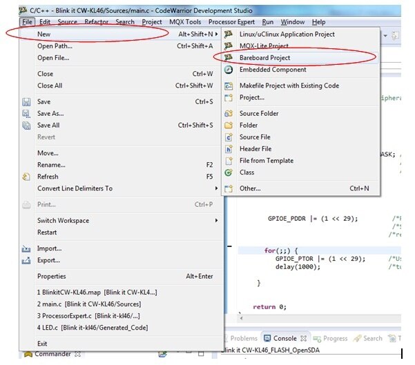The height and width of the screenshot is (365, 415).
Task: Click the return 0; line in the editor
Action: (269, 307)
